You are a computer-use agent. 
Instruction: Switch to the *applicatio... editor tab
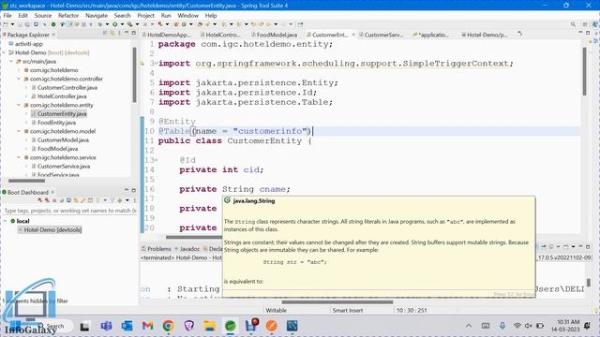432,35
